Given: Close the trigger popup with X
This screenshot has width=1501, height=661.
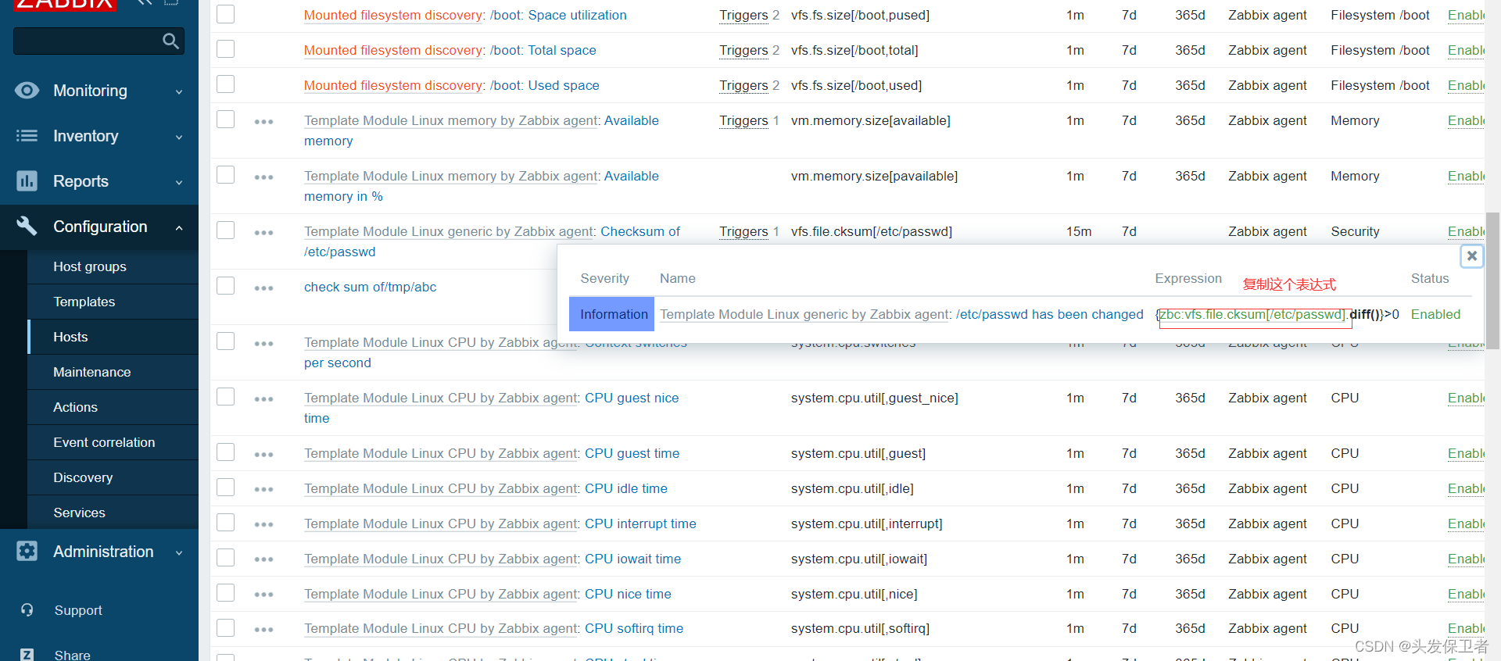Looking at the screenshot, I should coord(1471,255).
